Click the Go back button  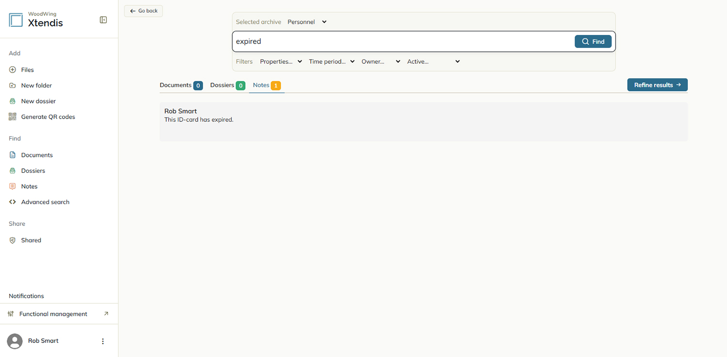pyautogui.click(x=143, y=11)
